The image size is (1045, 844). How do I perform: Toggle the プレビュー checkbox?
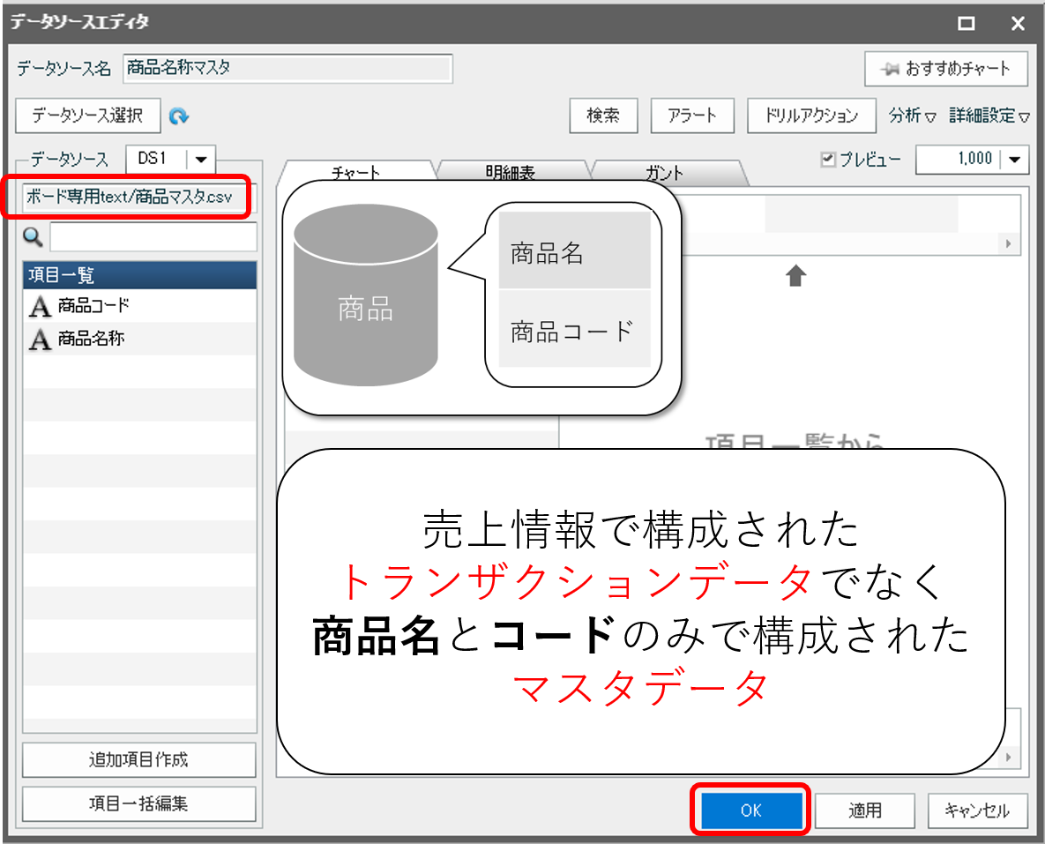click(828, 159)
